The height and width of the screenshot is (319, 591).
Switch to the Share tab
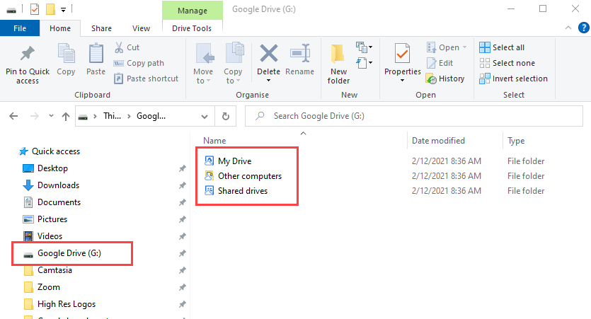point(101,28)
